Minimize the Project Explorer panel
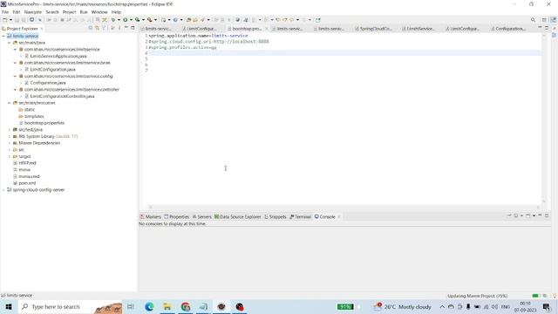 (x=126, y=28)
